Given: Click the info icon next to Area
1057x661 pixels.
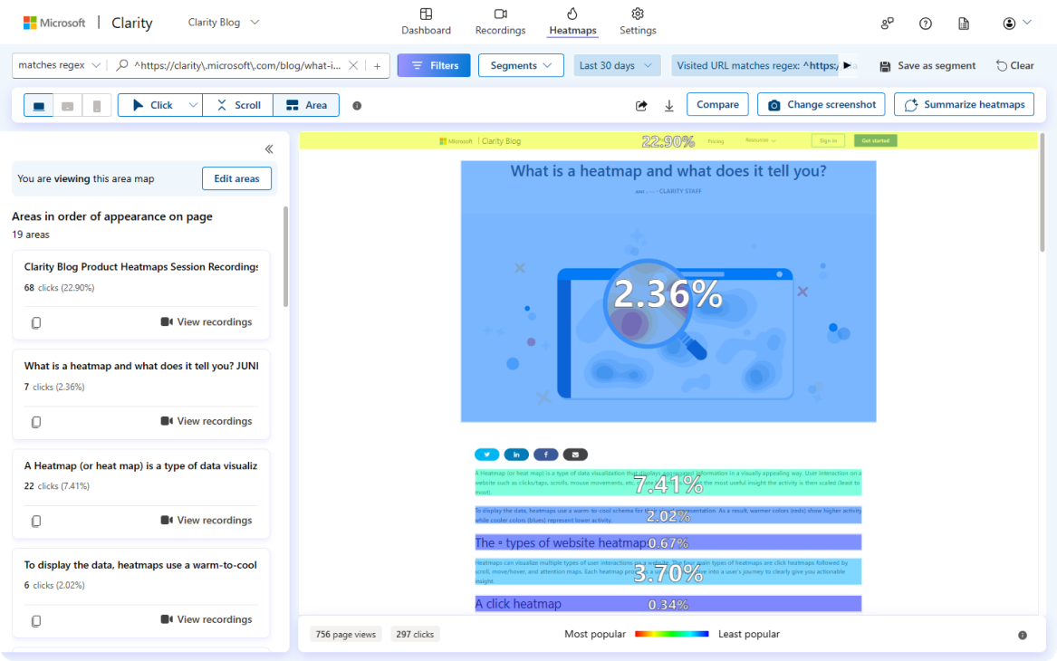Looking at the screenshot, I should [357, 106].
